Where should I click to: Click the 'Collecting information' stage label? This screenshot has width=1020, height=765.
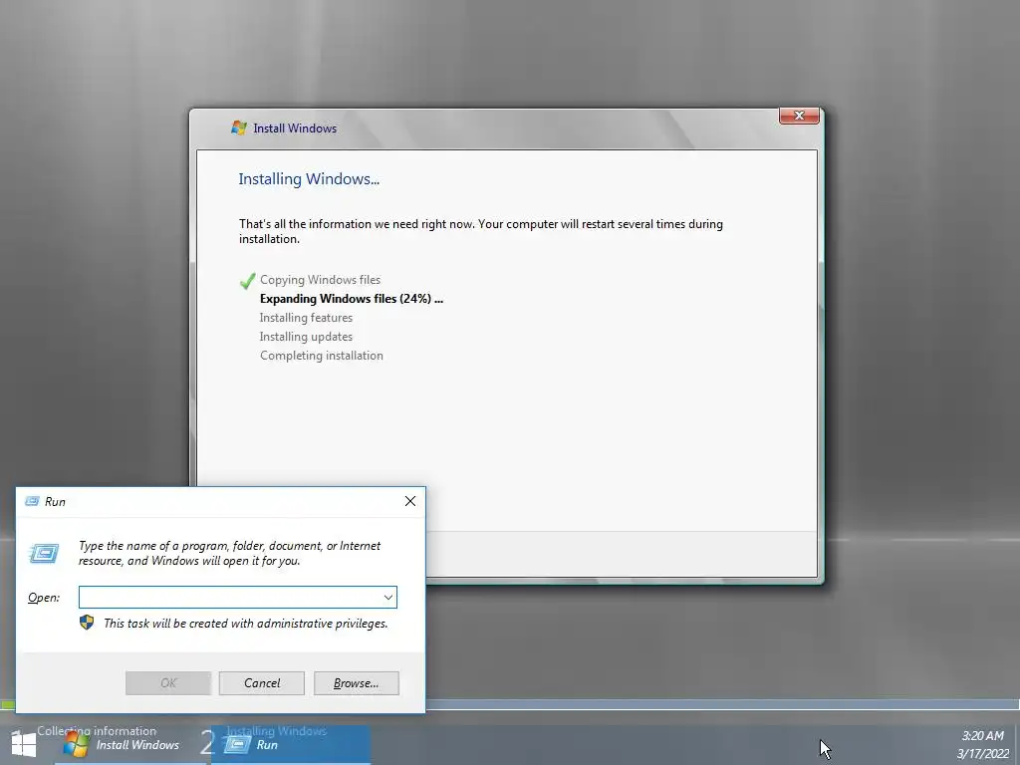click(x=97, y=730)
